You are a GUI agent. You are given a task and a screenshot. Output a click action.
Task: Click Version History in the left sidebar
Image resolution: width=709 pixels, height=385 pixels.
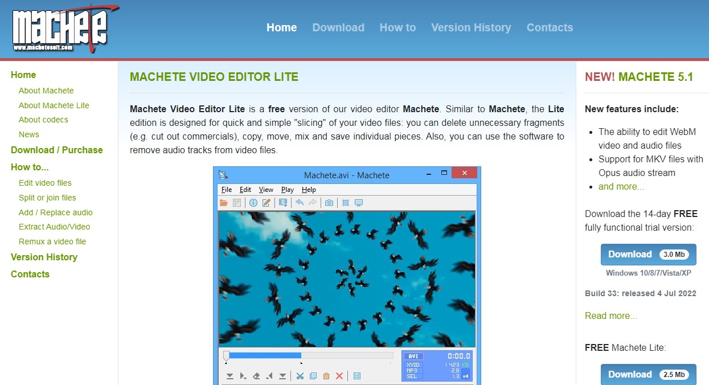point(44,257)
